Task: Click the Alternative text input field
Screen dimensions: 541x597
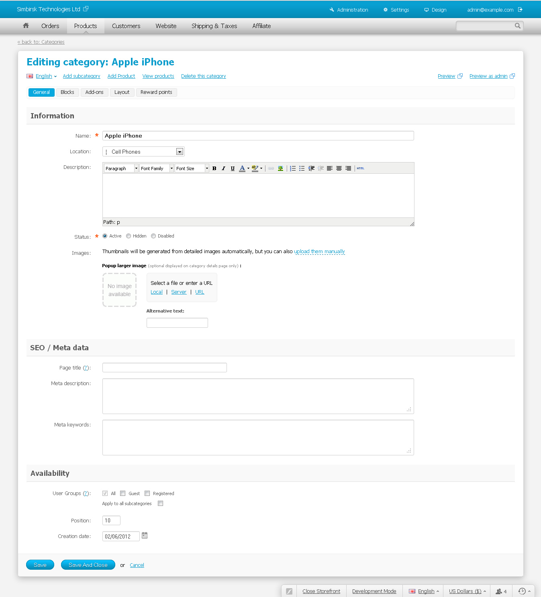Action: pyautogui.click(x=177, y=323)
